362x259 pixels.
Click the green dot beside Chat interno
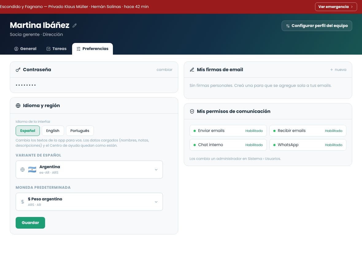[x=194, y=145]
